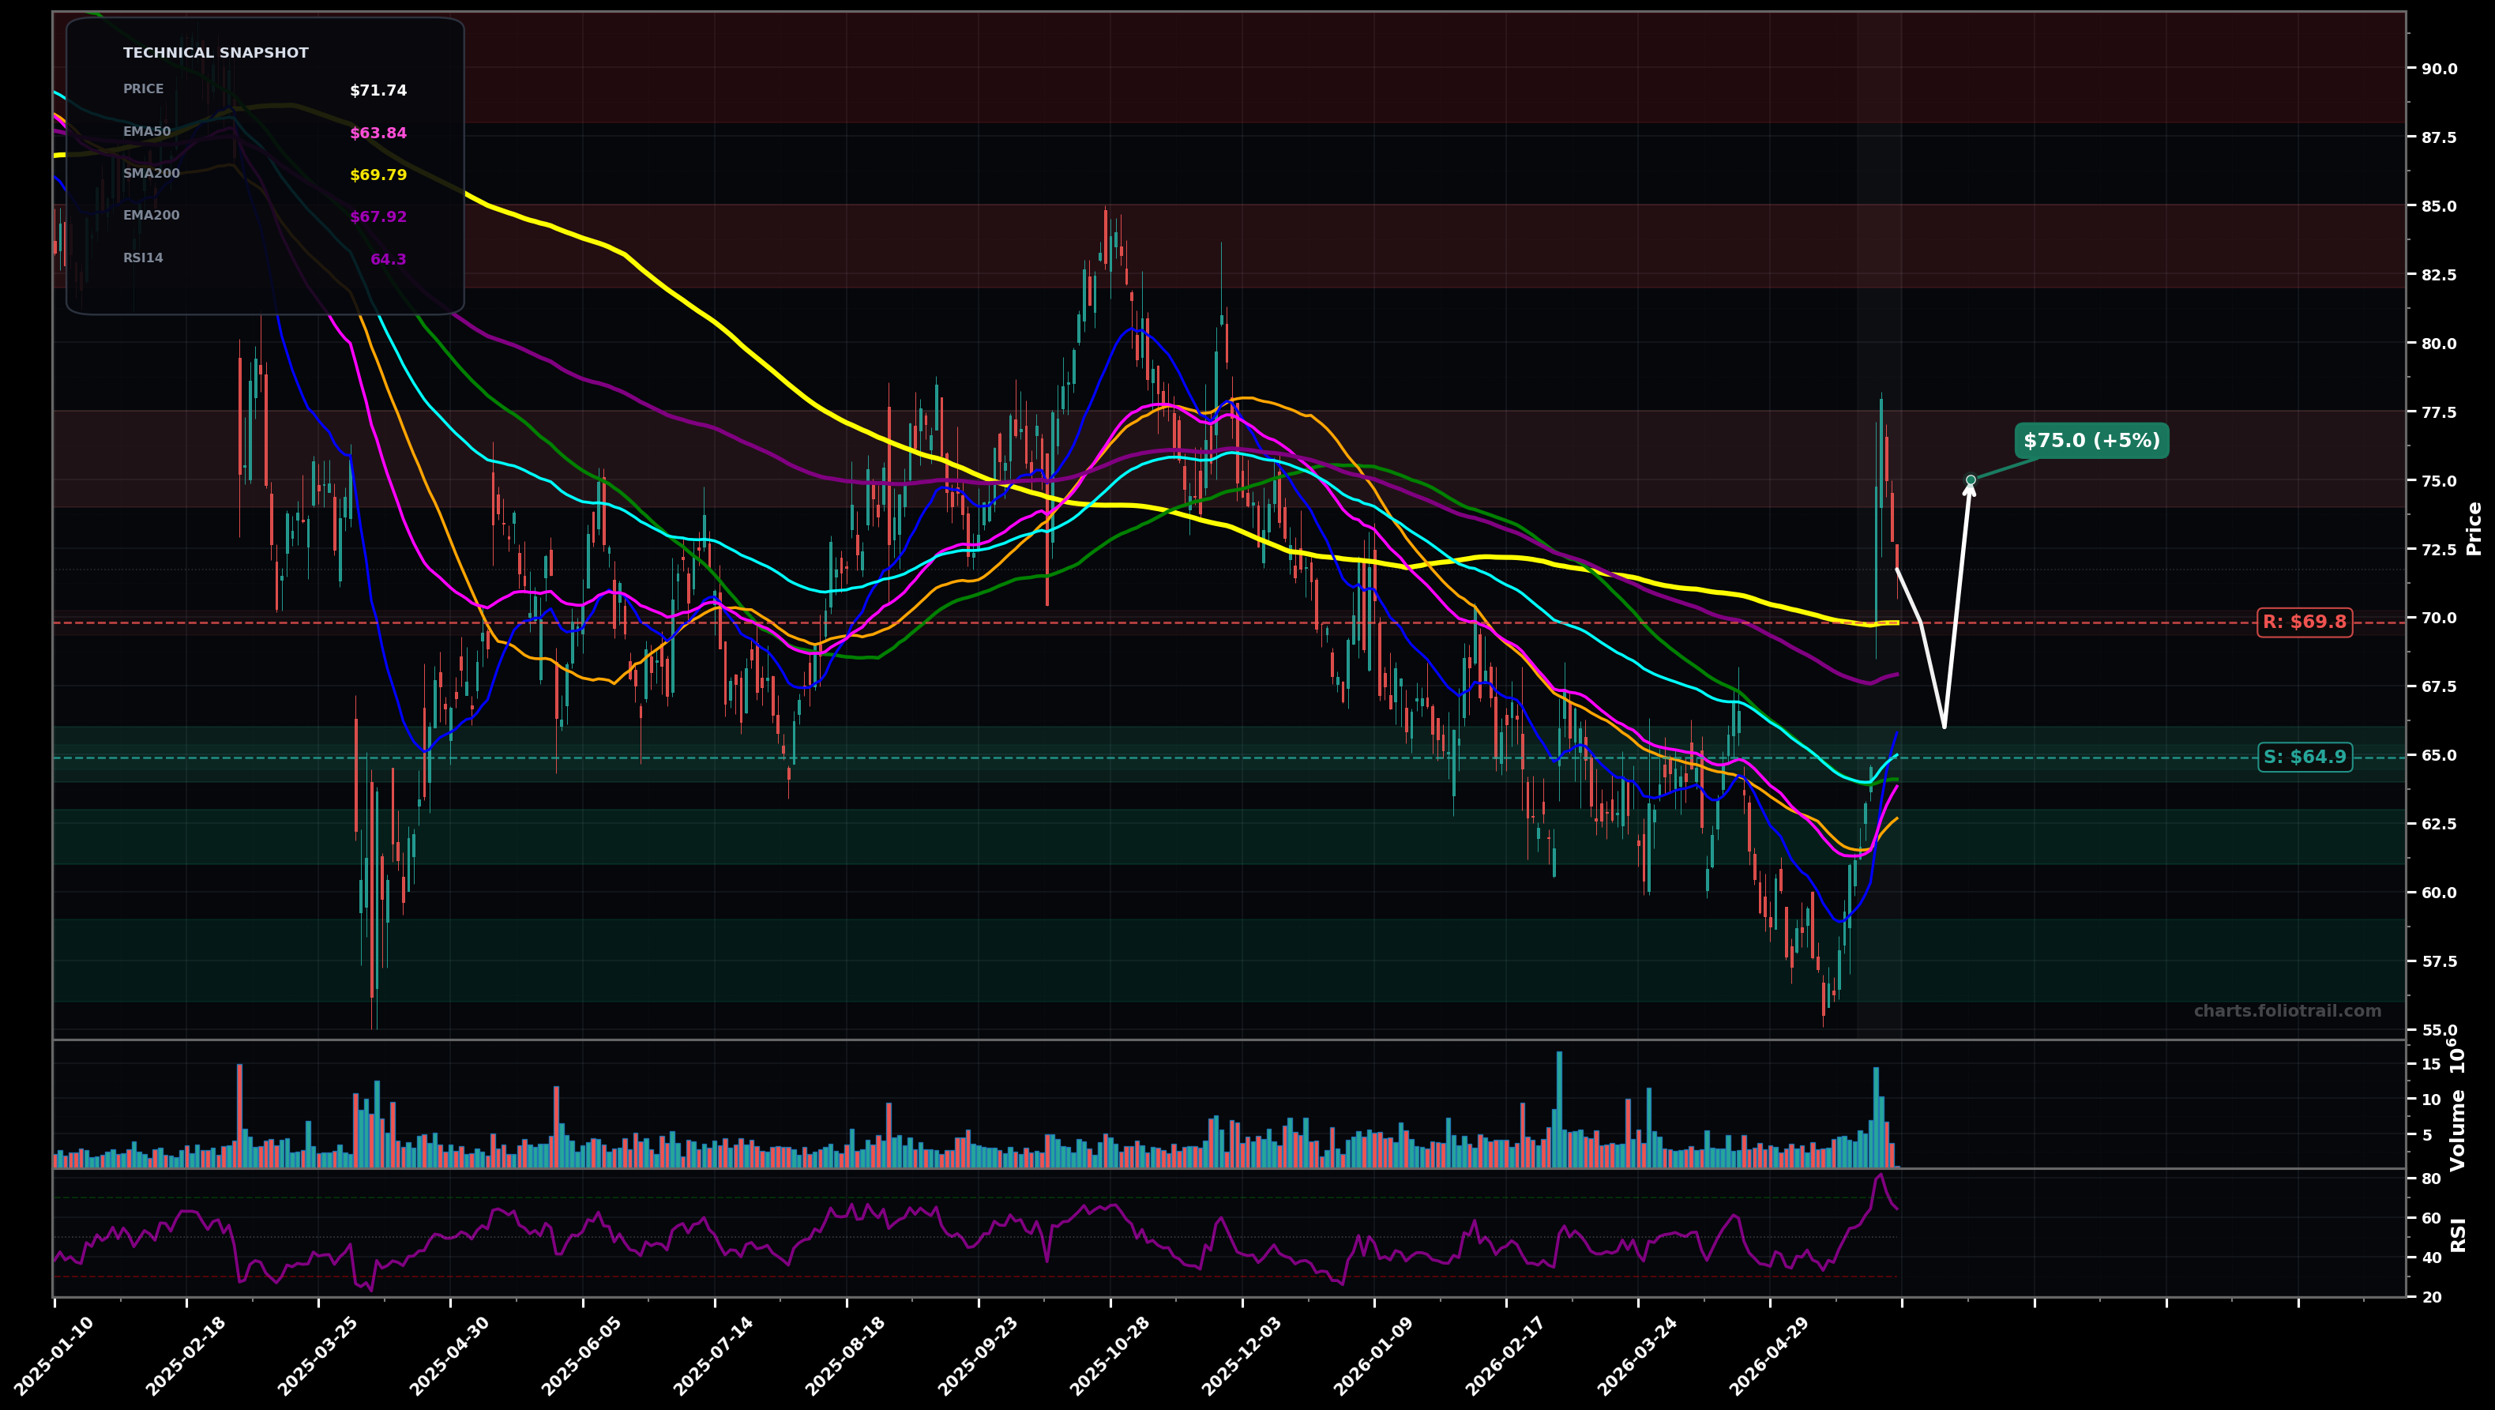Image resolution: width=2495 pixels, height=1410 pixels.
Task: Click the 2025-07-14 date axis label
Action: click(x=713, y=1355)
